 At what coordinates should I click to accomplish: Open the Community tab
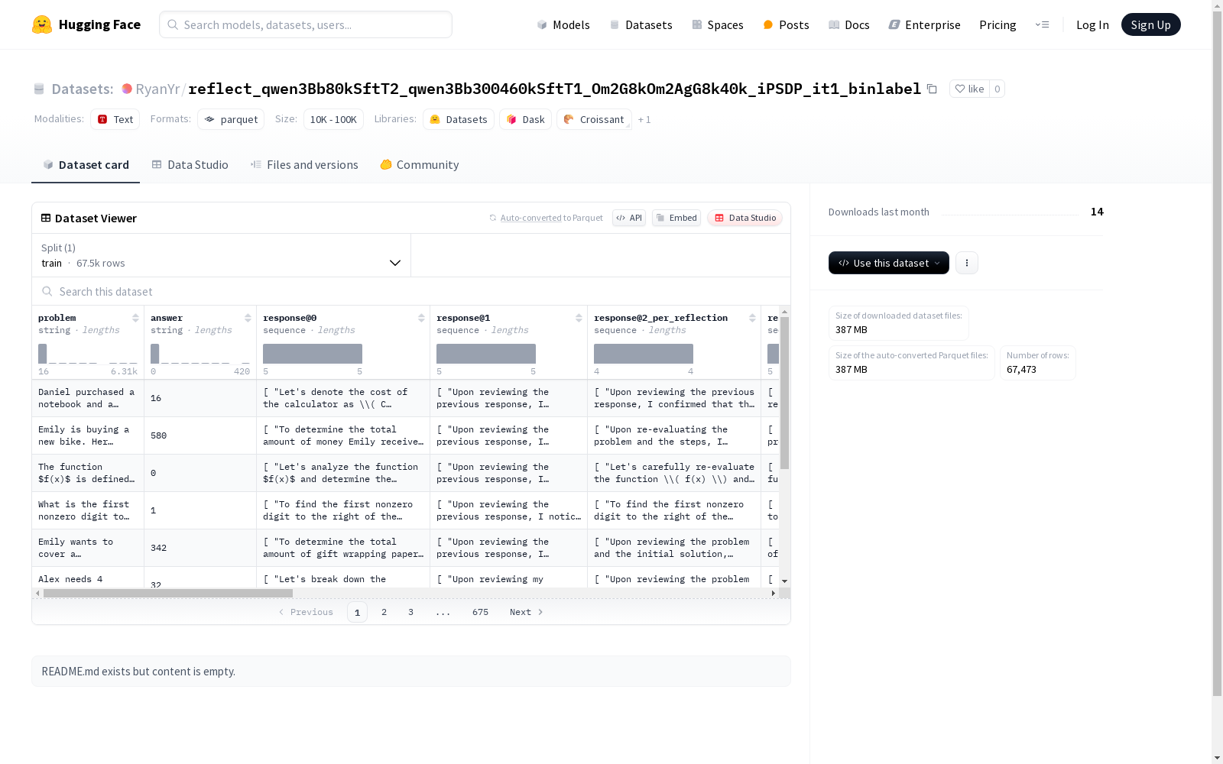point(420,165)
